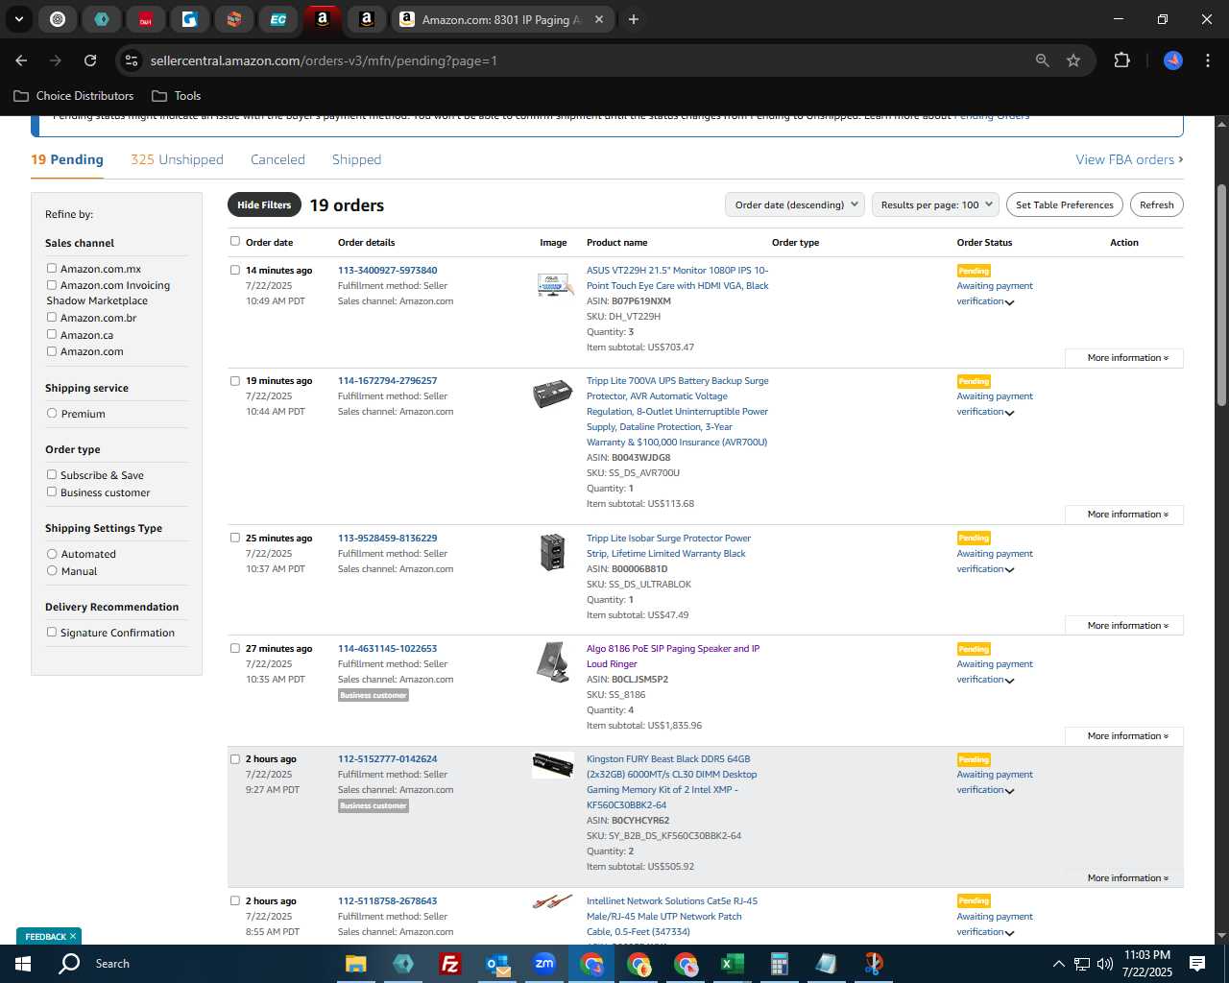The image size is (1229, 983).
Task: Select the 19 Pending tab
Action: (67, 159)
